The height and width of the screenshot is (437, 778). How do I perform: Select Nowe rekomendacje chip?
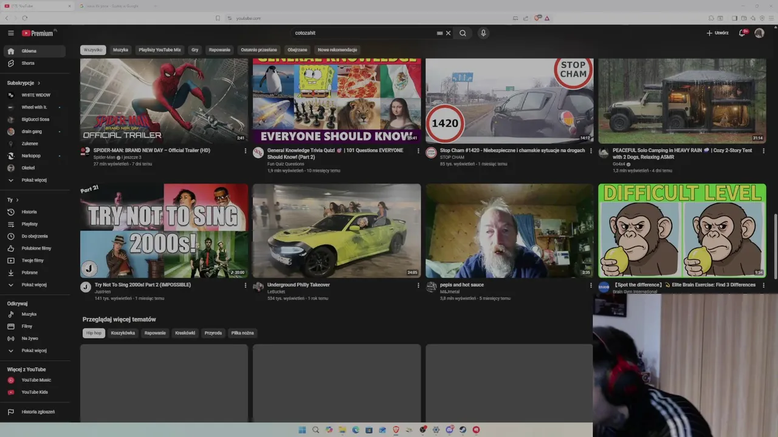[337, 50]
